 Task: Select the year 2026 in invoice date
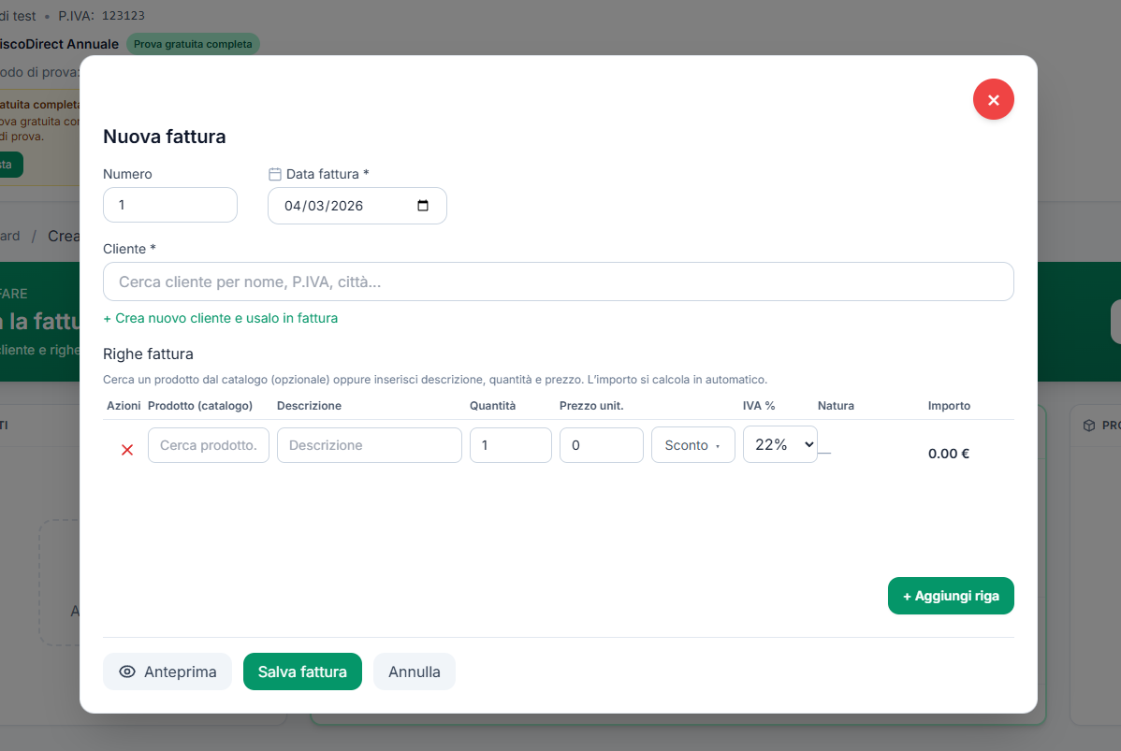pyautogui.click(x=346, y=206)
